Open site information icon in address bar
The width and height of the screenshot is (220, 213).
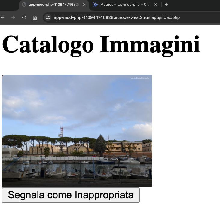pos(48,17)
